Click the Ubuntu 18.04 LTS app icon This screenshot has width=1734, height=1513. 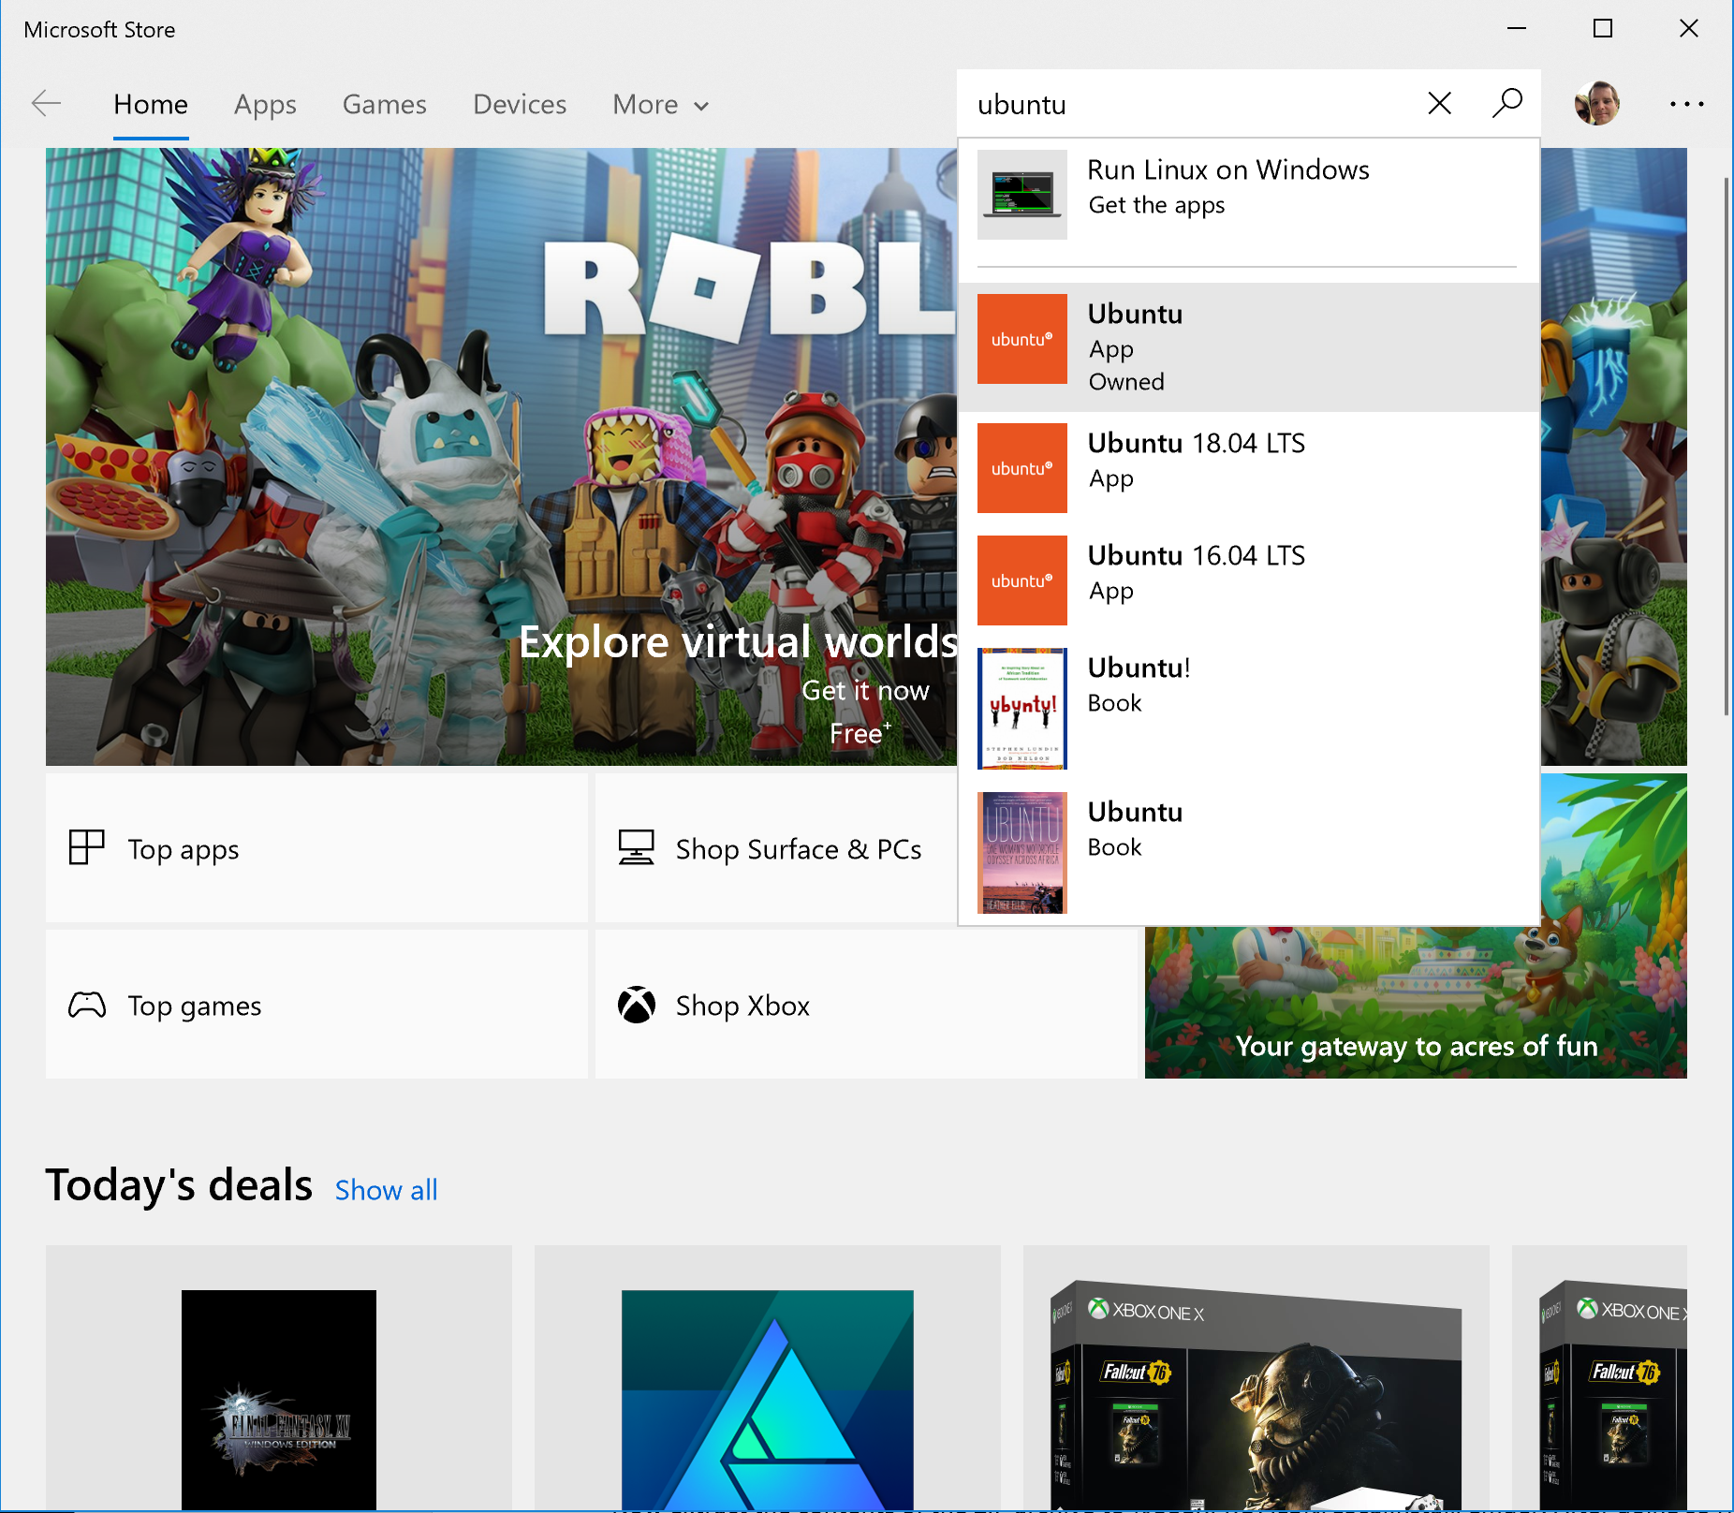click(x=1022, y=468)
